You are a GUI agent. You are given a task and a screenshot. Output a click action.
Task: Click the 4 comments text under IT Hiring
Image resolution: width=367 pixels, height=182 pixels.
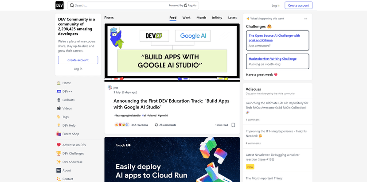tap(253, 143)
